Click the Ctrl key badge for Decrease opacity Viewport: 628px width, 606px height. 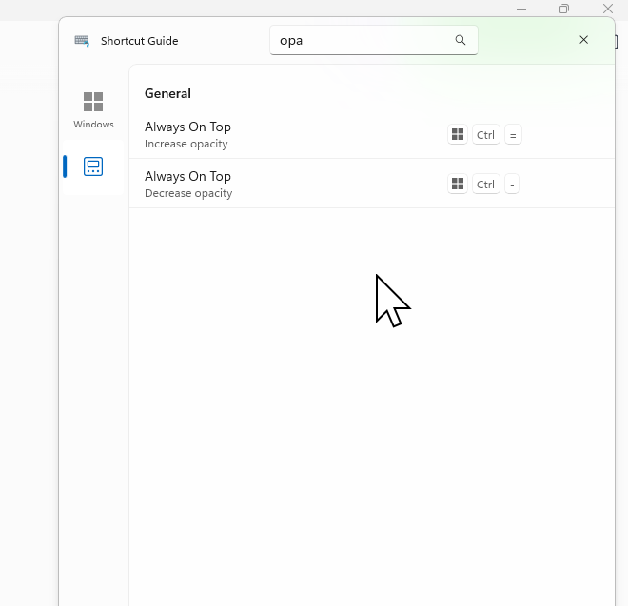486,184
